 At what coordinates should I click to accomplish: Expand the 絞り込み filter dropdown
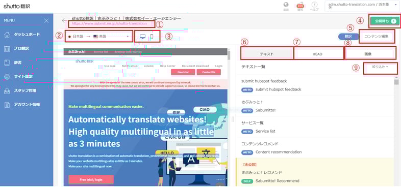[x=380, y=67]
